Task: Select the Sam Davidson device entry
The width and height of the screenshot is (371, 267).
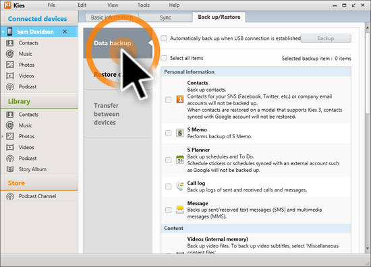Action: [39, 32]
